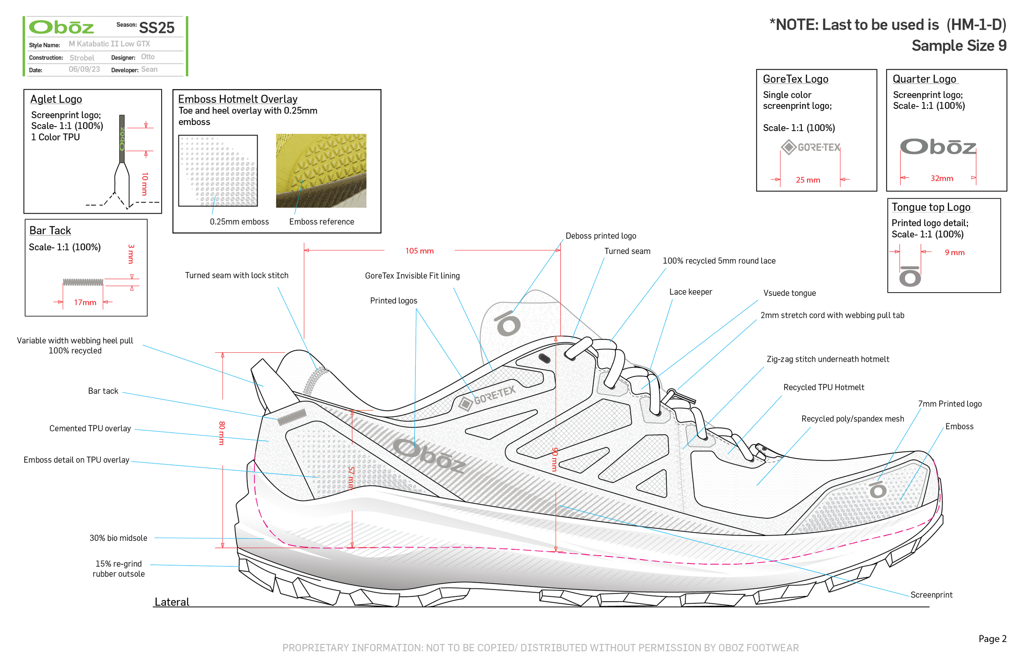Click the 'Aglet Logo' heading
The image size is (1028, 665).
tap(56, 99)
